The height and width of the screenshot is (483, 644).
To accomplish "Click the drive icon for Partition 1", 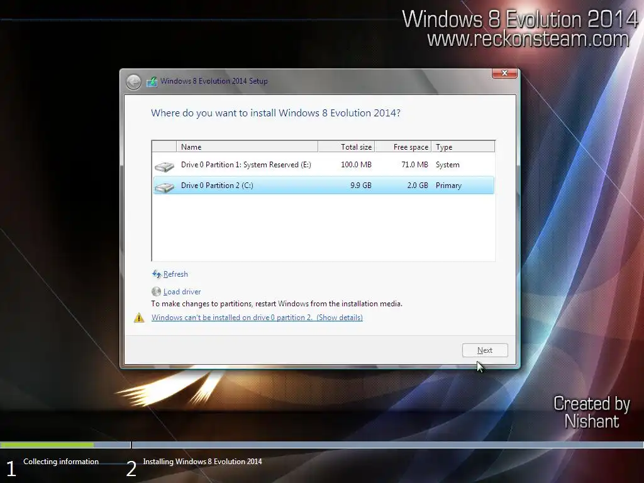I will [x=164, y=166].
